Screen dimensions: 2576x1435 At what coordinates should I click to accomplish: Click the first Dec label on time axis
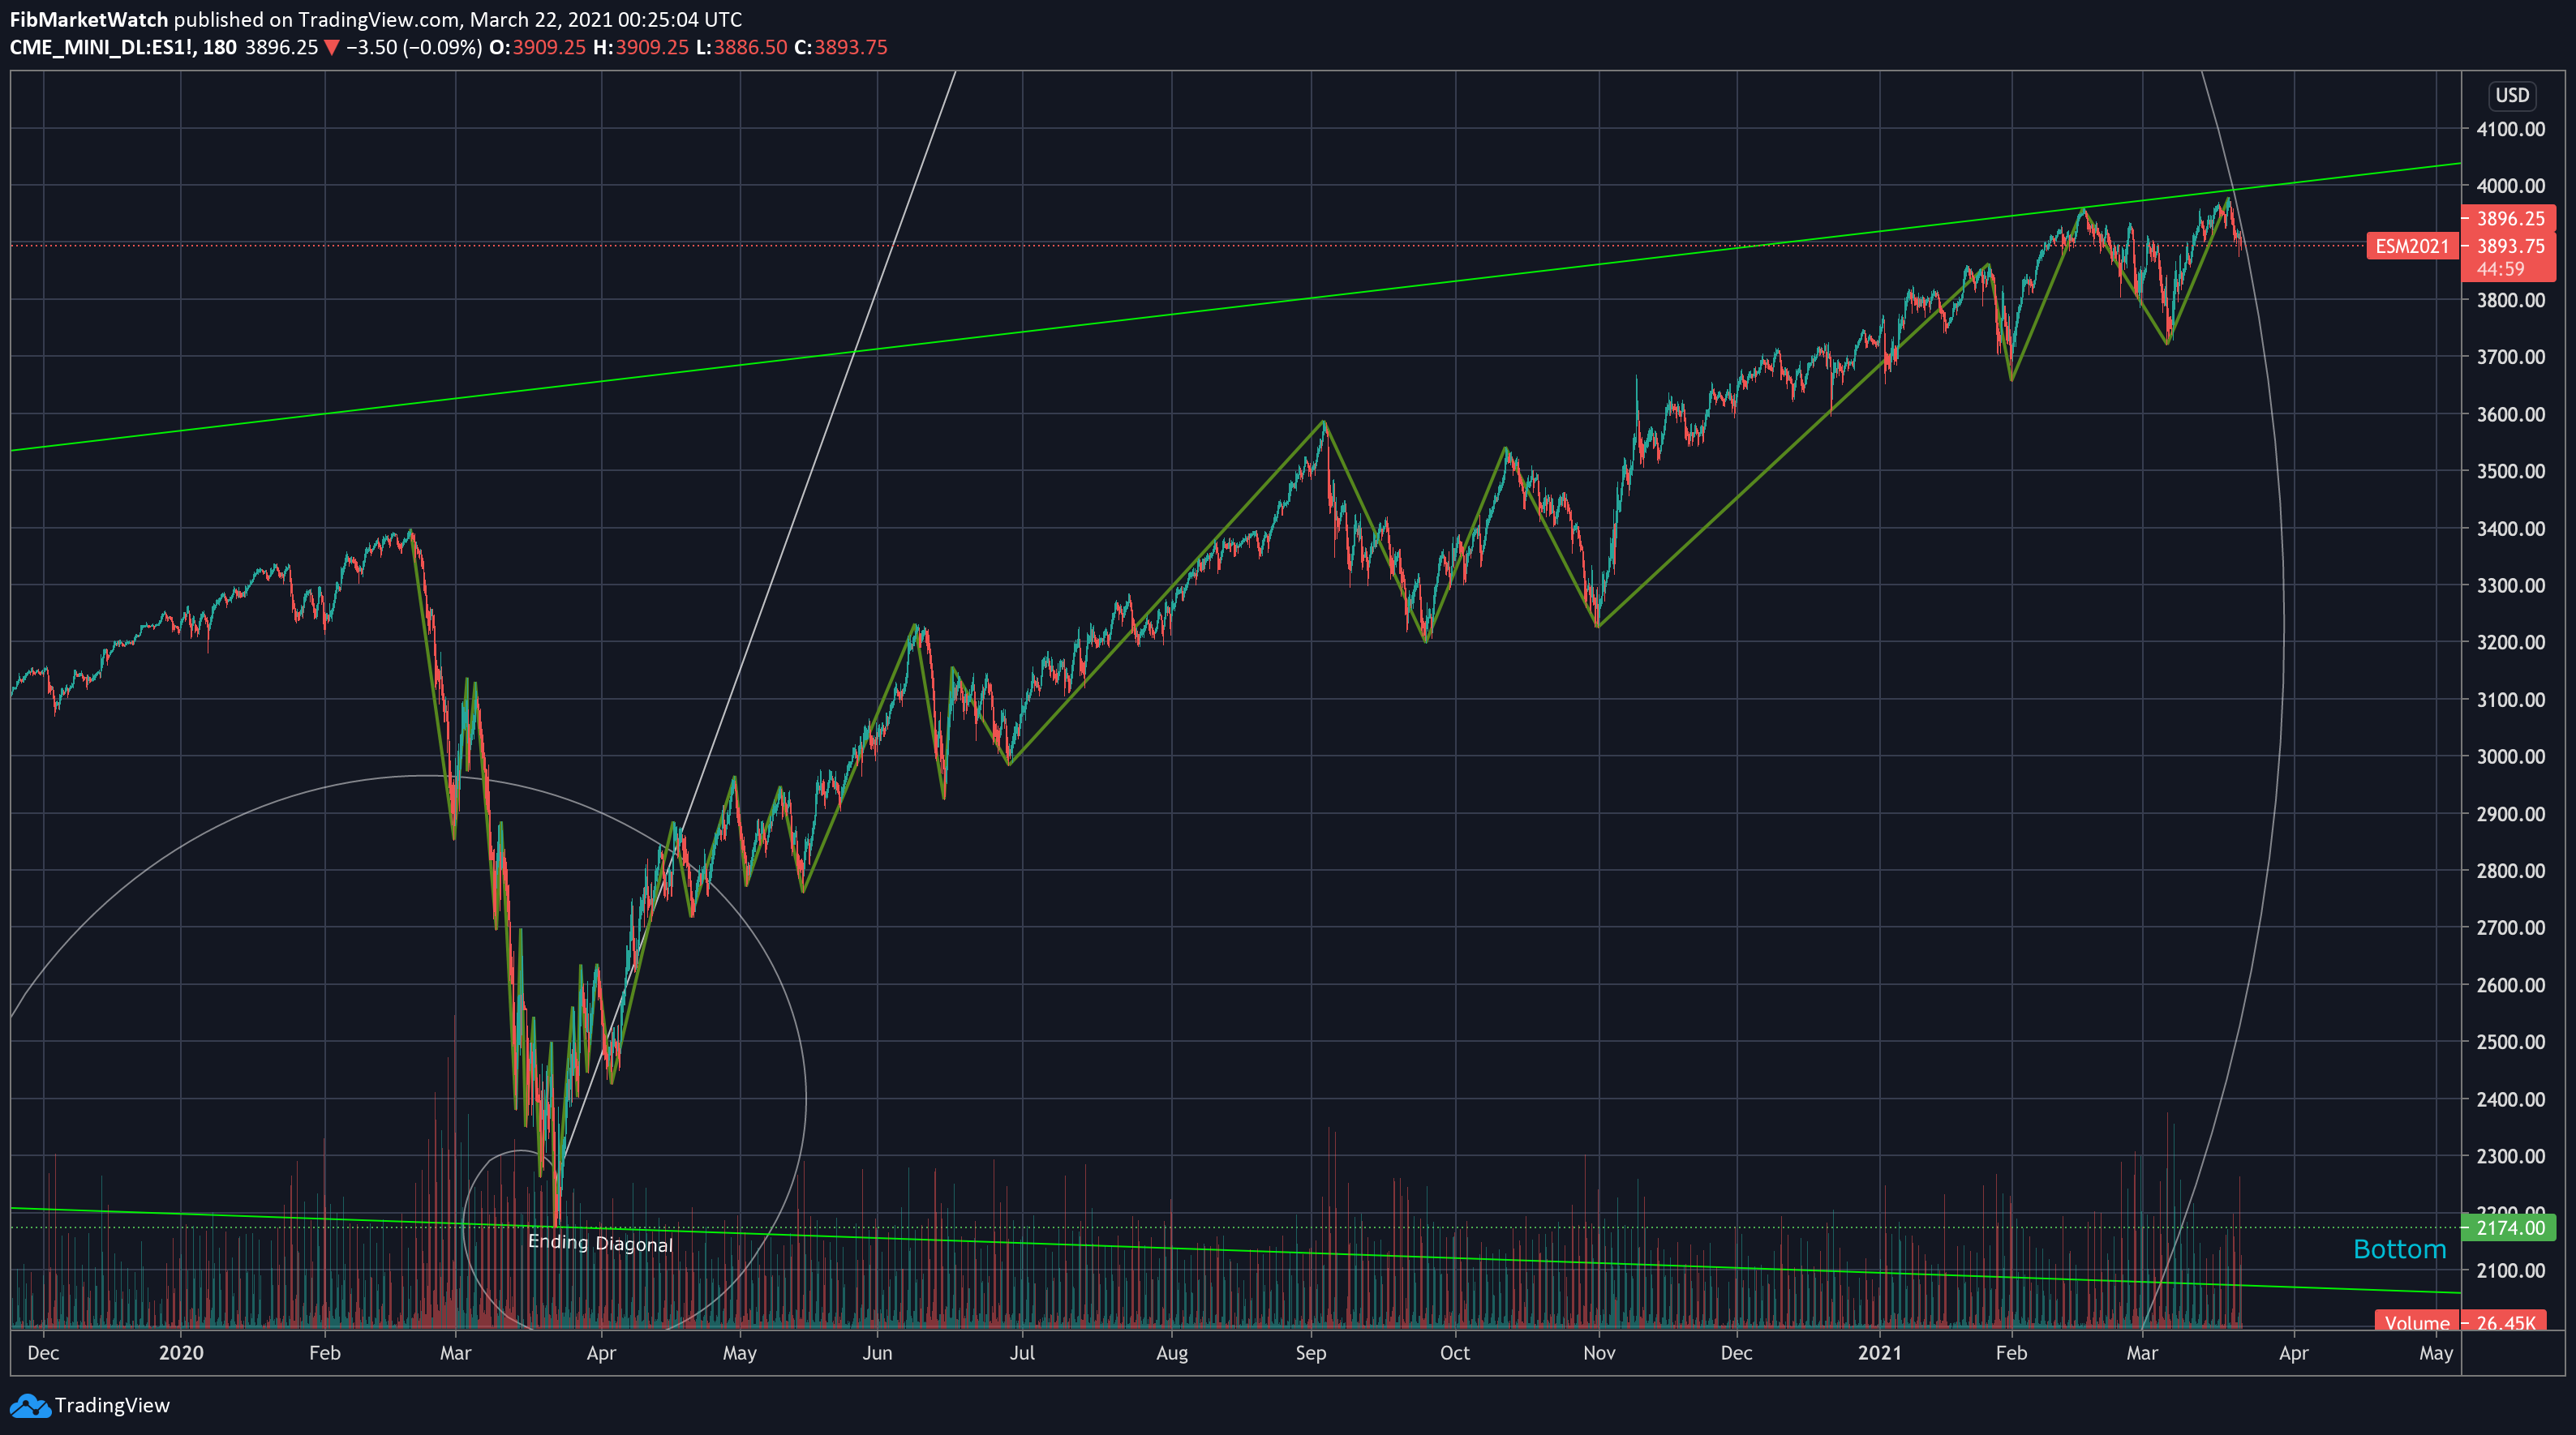pos(43,1353)
